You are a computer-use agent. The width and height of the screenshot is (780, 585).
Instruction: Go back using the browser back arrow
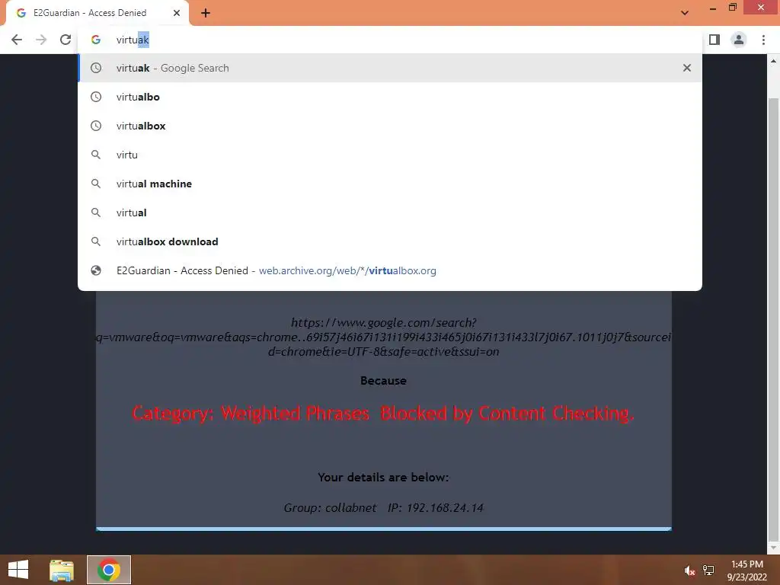[17, 40]
